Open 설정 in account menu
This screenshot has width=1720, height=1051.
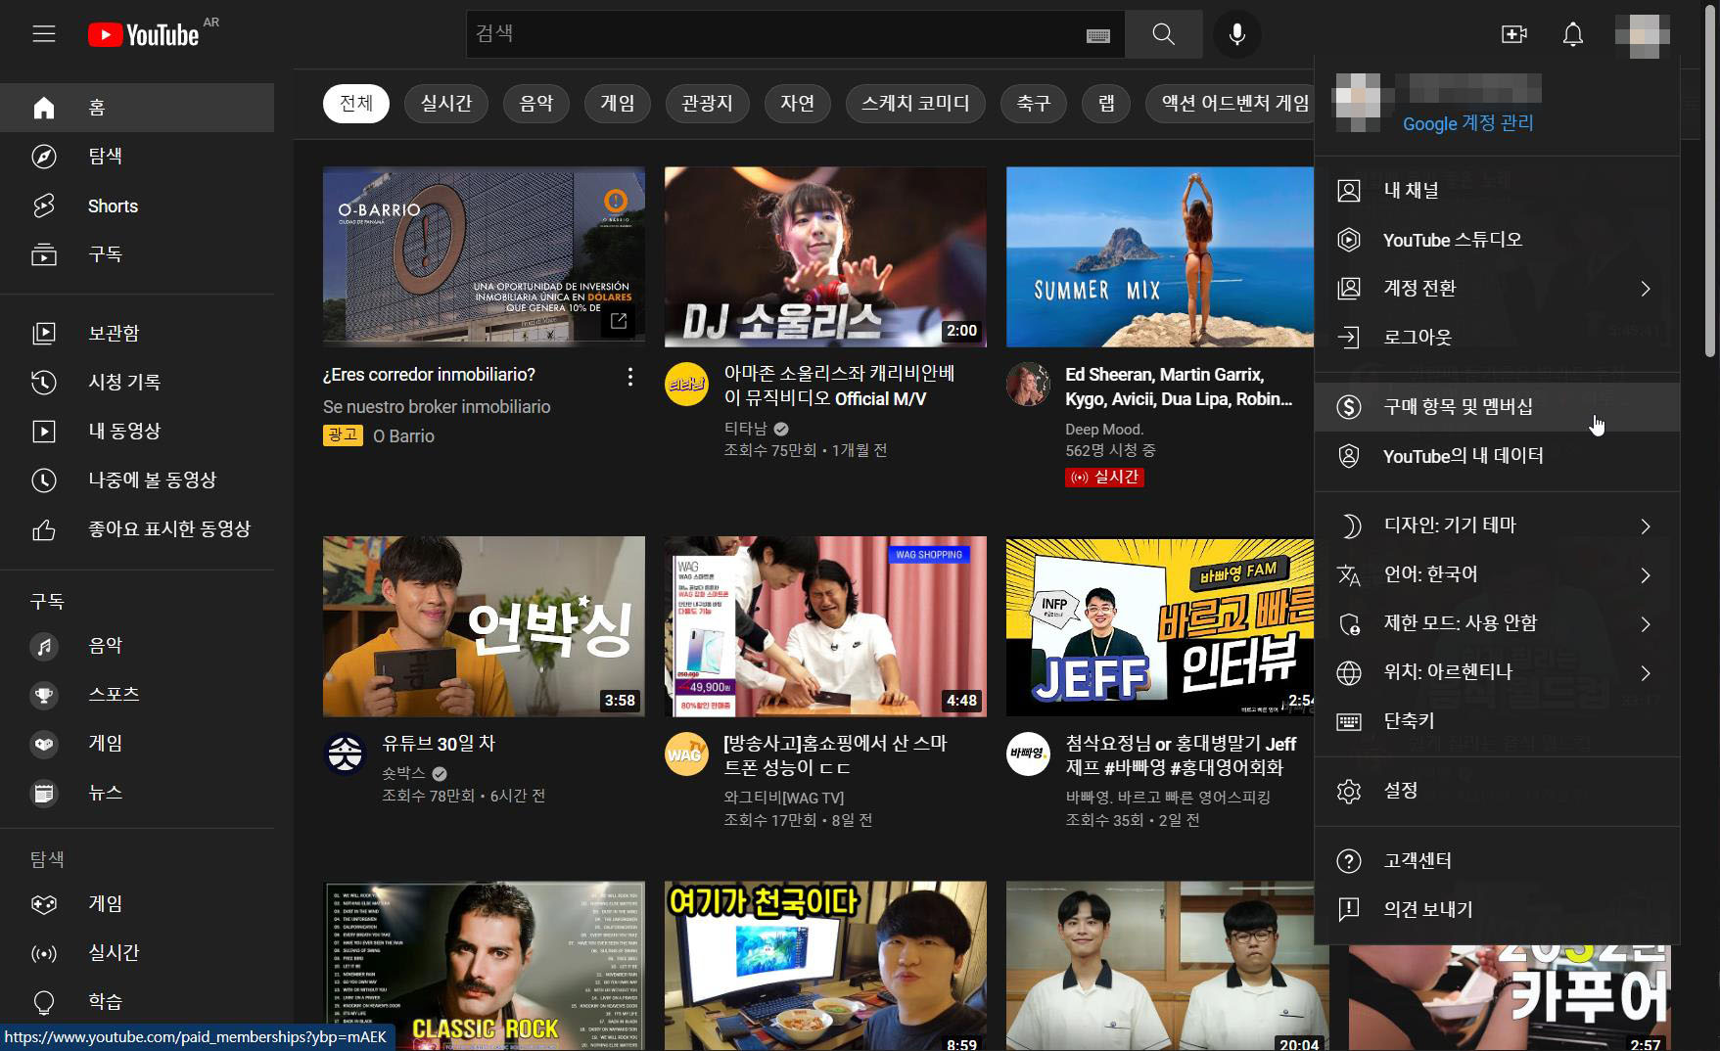tap(1497, 791)
